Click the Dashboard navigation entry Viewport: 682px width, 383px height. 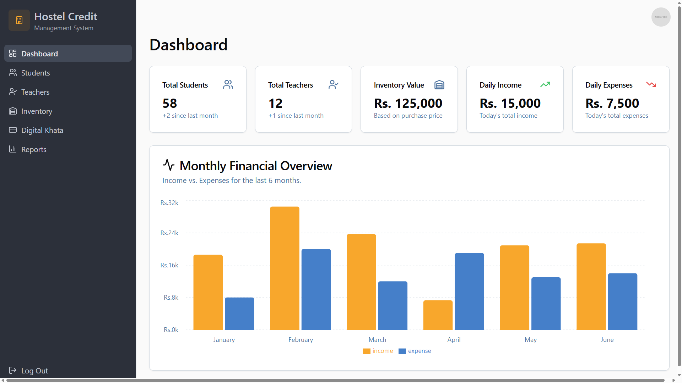click(39, 54)
